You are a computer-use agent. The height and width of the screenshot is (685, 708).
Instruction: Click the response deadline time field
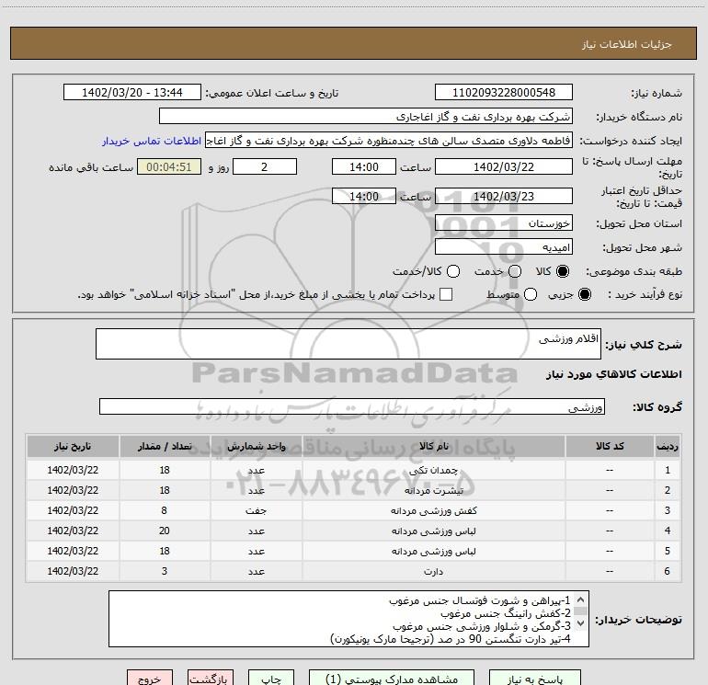[x=364, y=166]
